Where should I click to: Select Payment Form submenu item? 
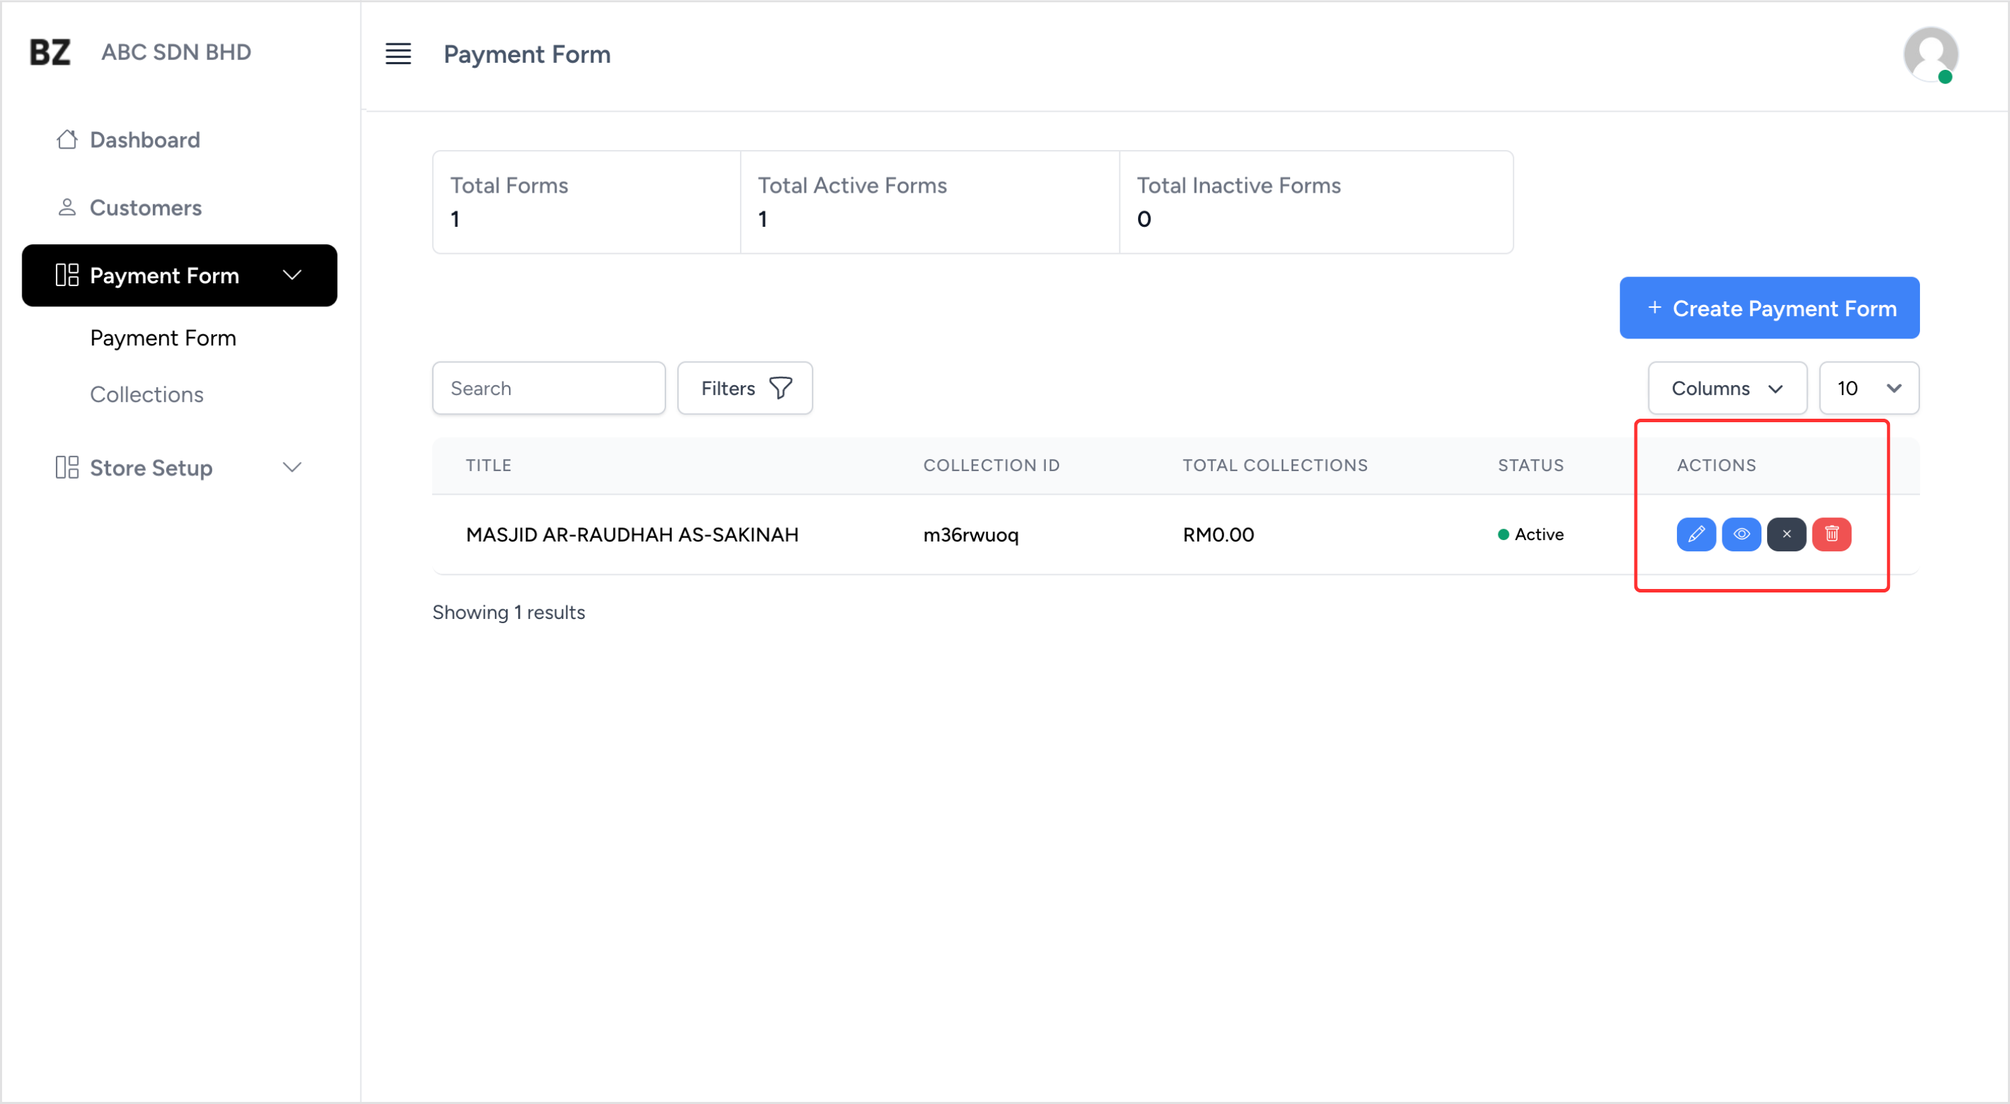pos(163,338)
